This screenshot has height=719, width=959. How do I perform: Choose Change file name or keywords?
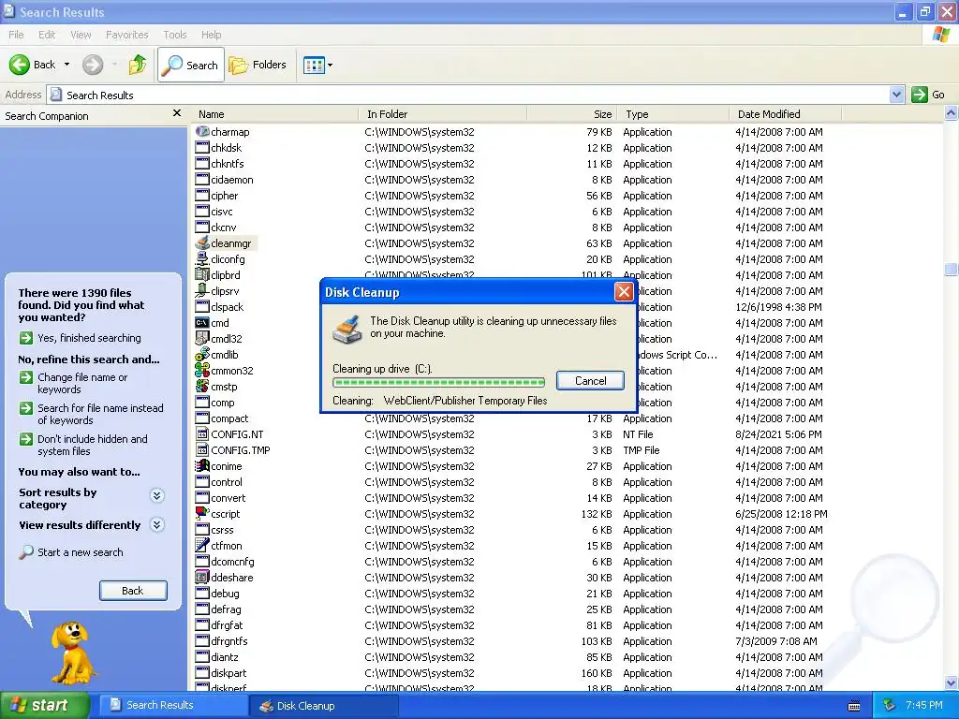tap(73, 383)
